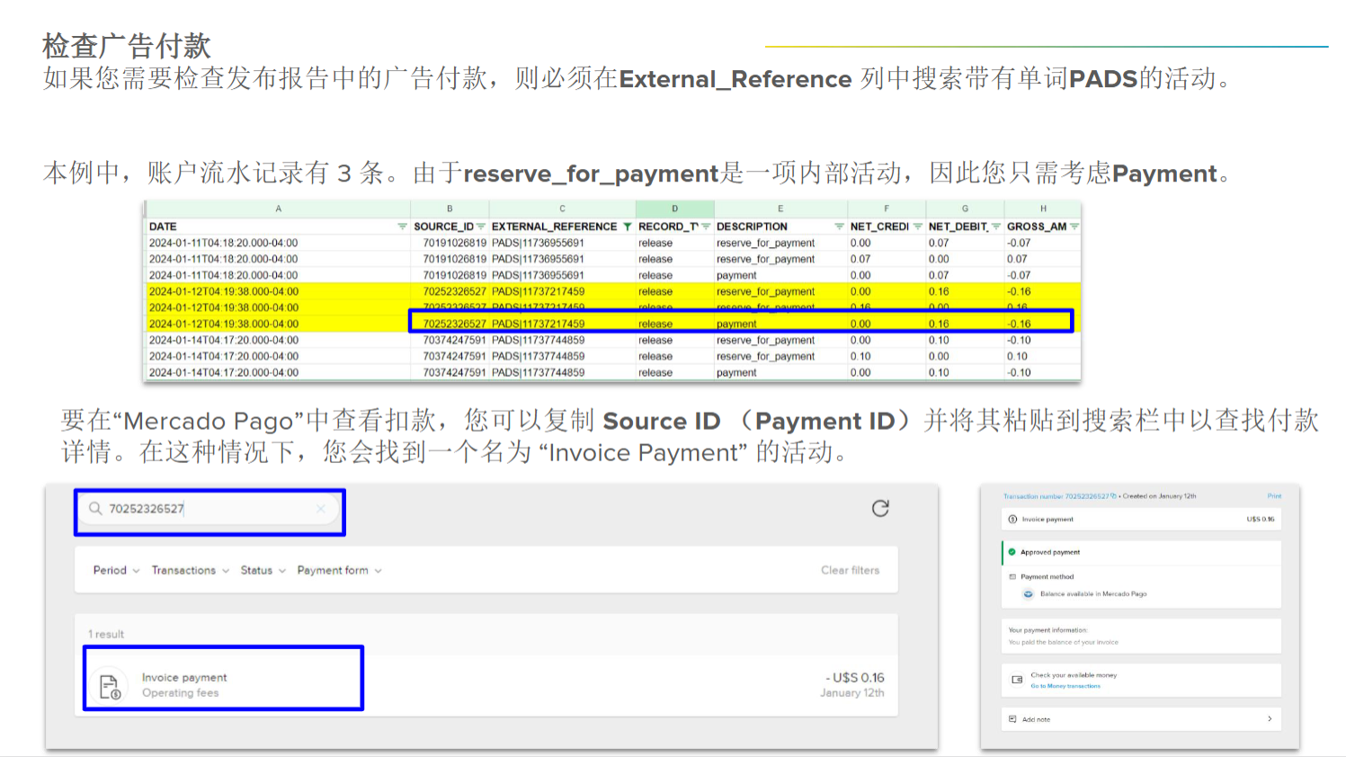Follow the Go to Money transactions link
The image size is (1346, 757).
point(1065,686)
